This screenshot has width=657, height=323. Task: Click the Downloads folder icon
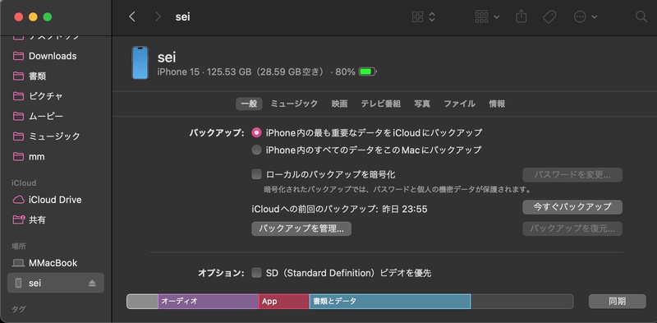18,56
